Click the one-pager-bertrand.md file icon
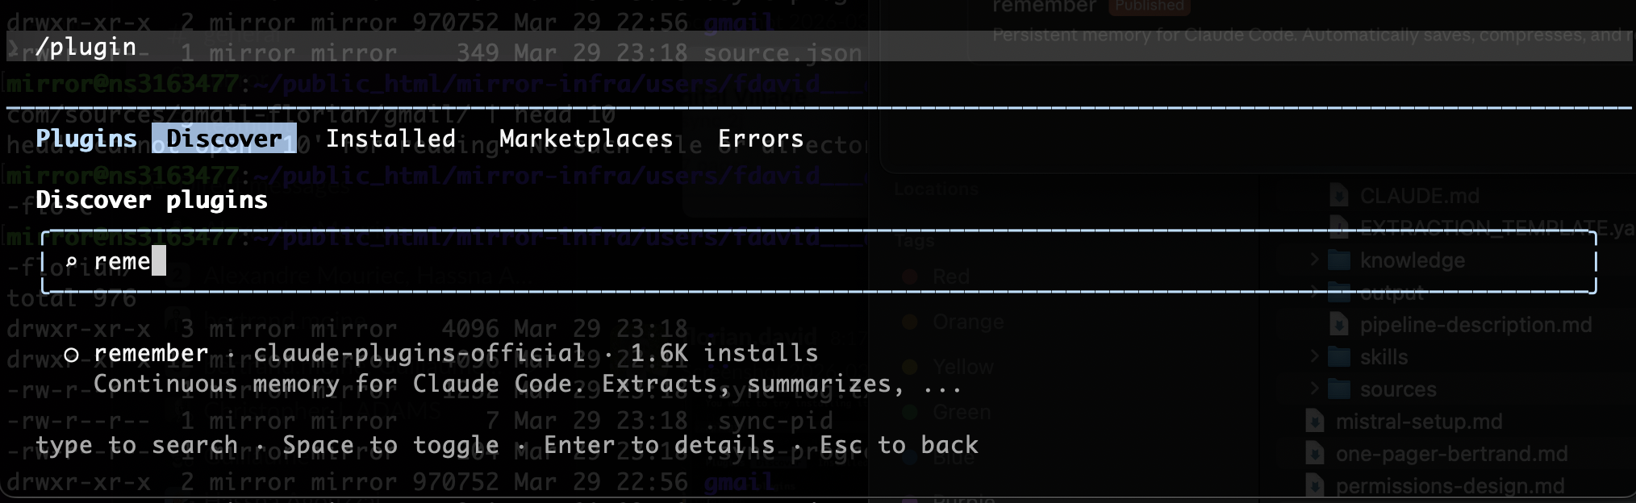The image size is (1636, 503). click(1315, 454)
